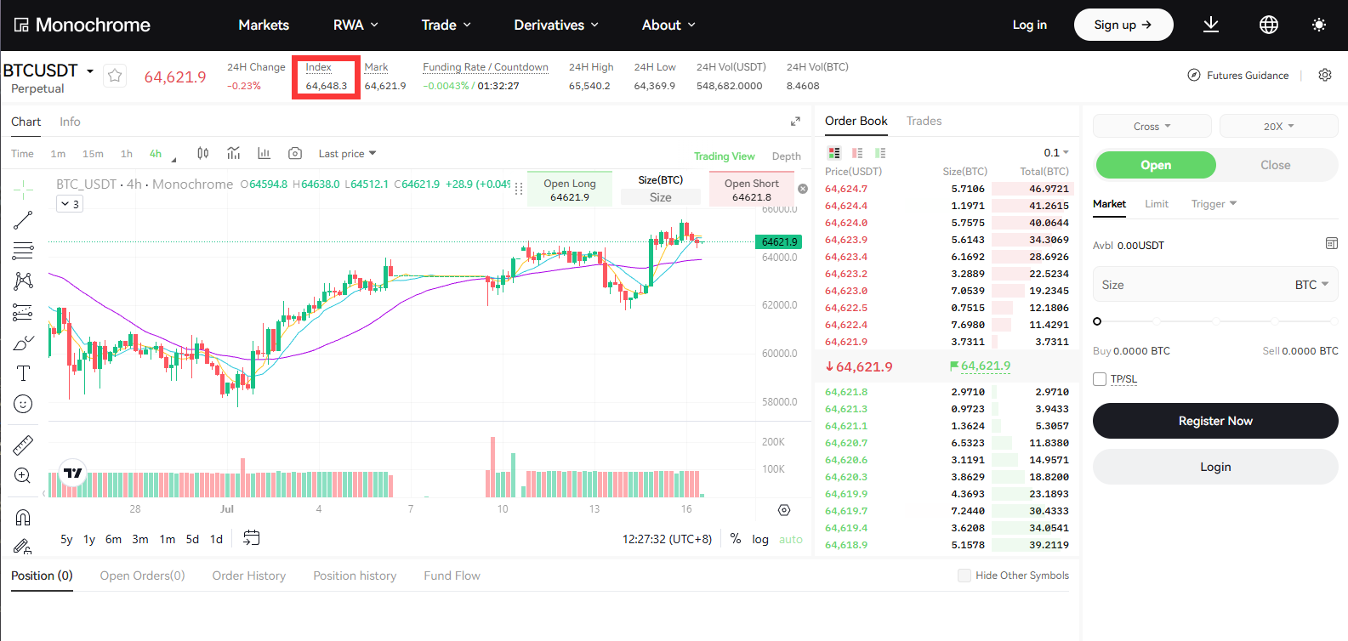Expand the chart to fullscreen
This screenshot has width=1348, height=641.
click(795, 122)
